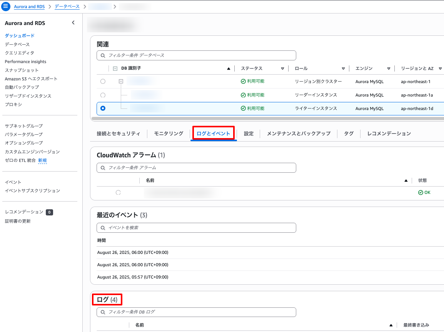Image resolution: width=444 pixels, height=332 pixels.
Task: Select the CloudWatch alarm row radio button
Action: [118, 192]
